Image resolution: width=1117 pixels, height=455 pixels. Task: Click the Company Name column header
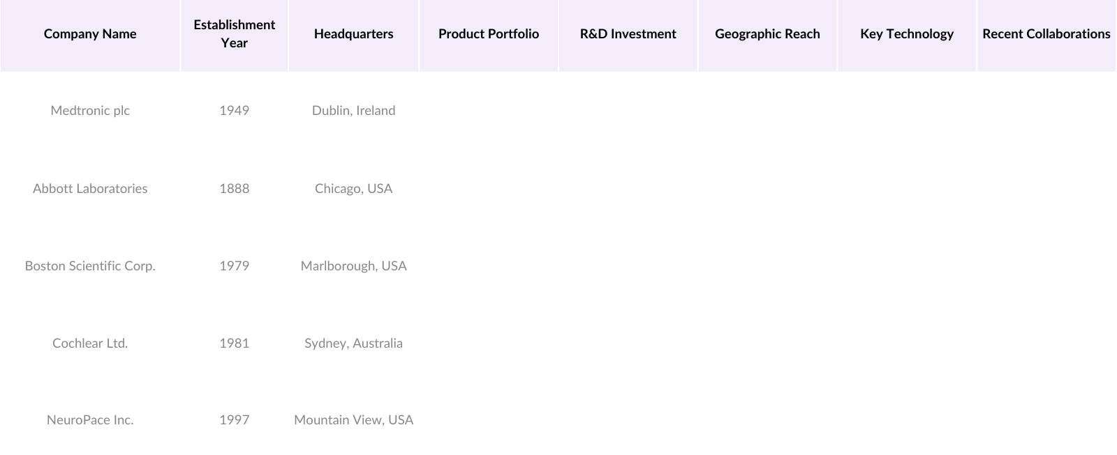pos(90,34)
